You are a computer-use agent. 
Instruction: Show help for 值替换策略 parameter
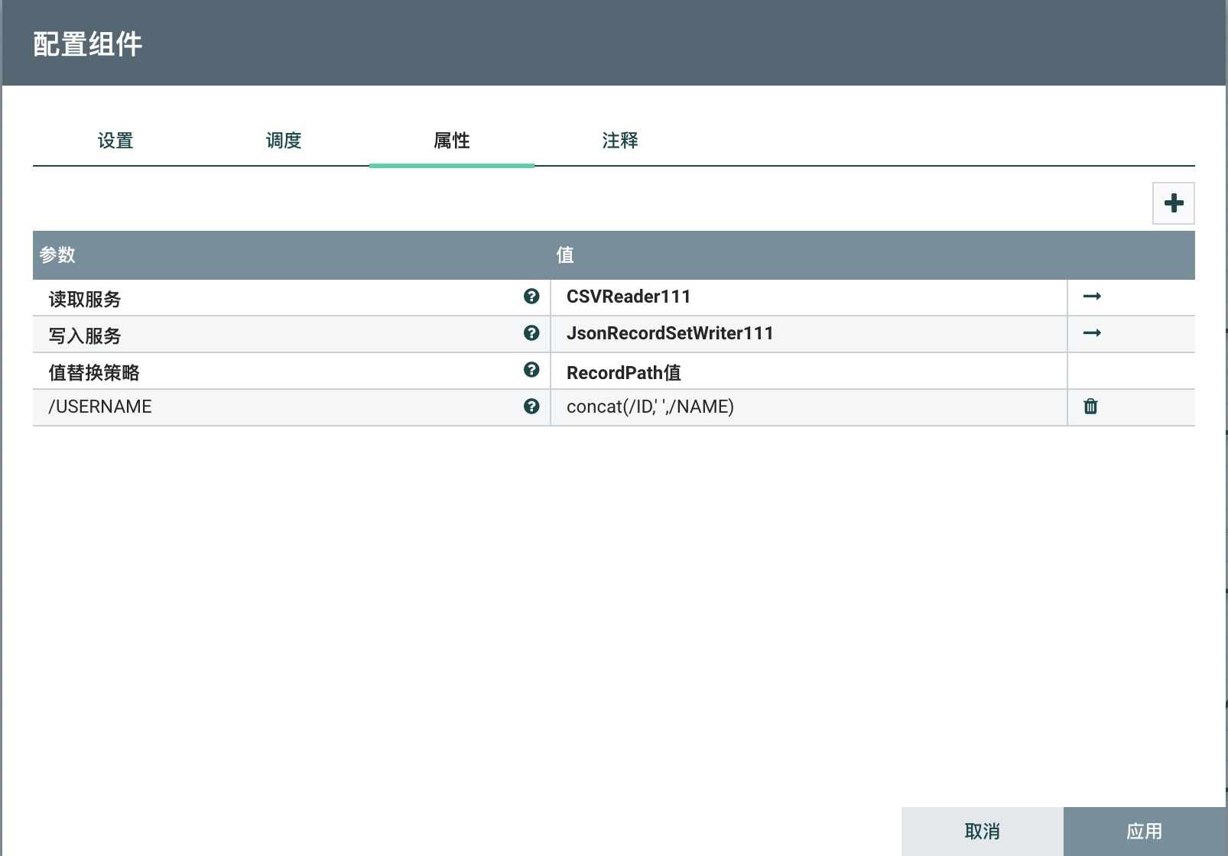coord(531,370)
